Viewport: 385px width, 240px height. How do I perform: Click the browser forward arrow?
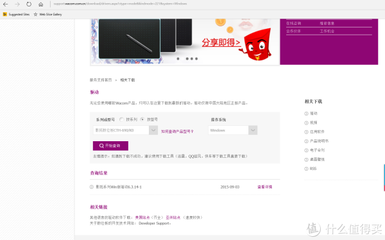tap(17, 4)
